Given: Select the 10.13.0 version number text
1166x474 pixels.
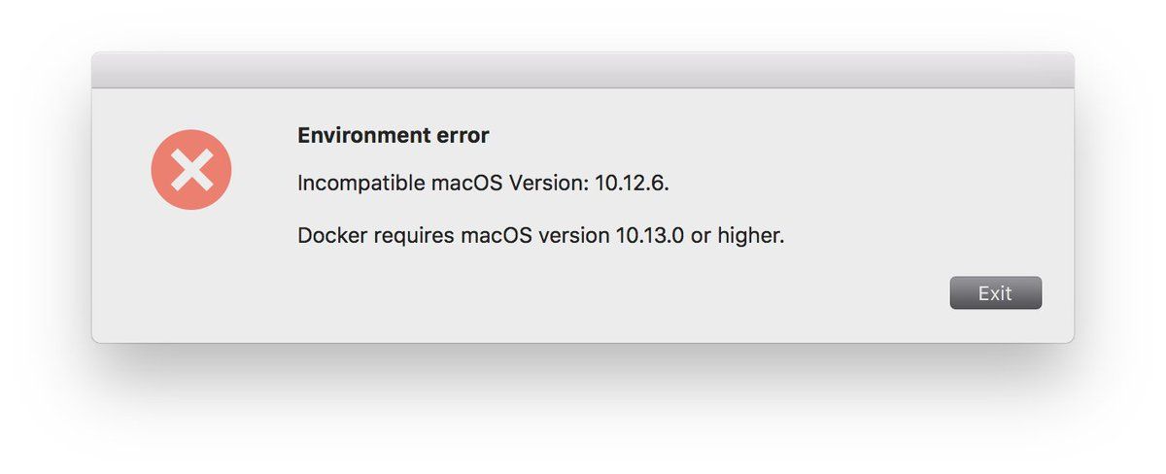Looking at the screenshot, I should click(649, 235).
